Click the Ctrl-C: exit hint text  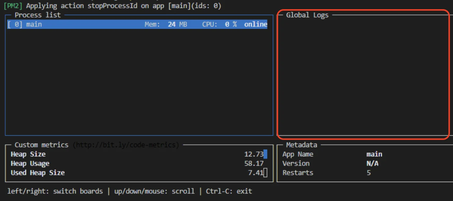(x=229, y=192)
